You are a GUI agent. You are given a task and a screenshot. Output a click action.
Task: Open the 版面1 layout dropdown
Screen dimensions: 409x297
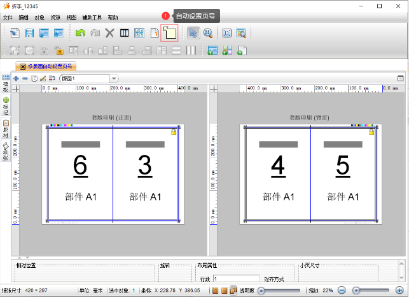(x=114, y=78)
